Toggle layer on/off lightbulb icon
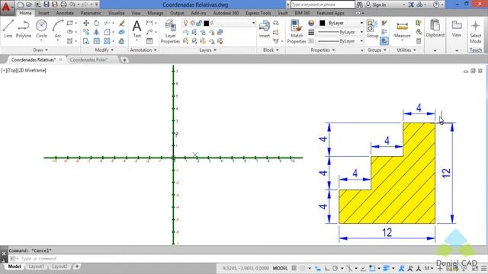 click(186, 23)
